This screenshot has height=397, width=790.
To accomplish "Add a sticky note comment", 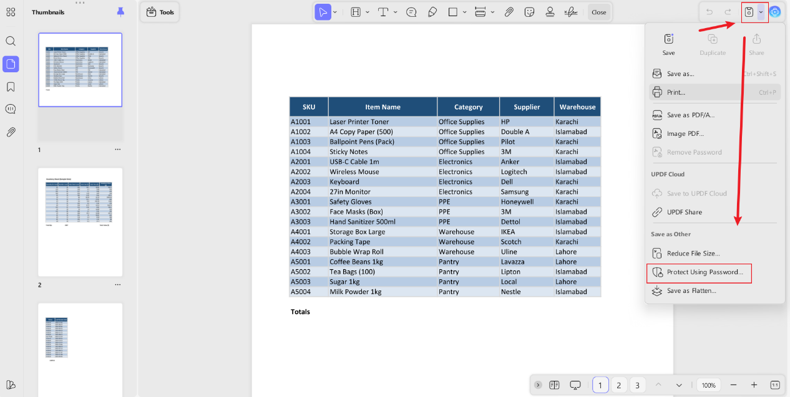I will 411,12.
